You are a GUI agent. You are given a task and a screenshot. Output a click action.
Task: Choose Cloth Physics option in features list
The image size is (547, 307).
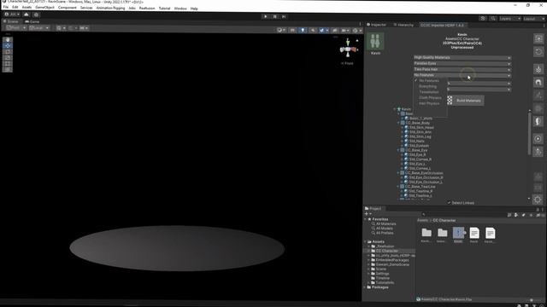pyautogui.click(x=430, y=98)
